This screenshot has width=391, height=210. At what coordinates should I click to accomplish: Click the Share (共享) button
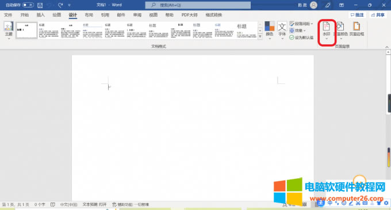378,15
